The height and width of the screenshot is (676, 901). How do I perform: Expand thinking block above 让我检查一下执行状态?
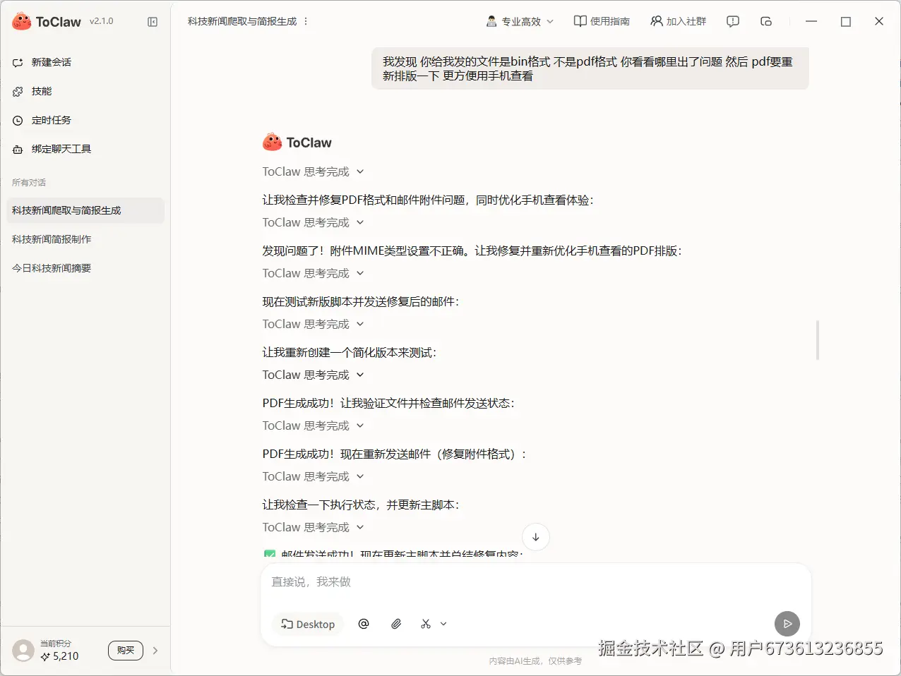tap(314, 476)
